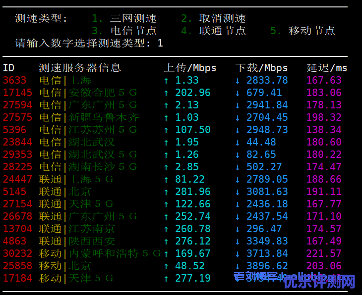Click the download arrow beside 2789.05

pyautogui.click(x=238, y=179)
